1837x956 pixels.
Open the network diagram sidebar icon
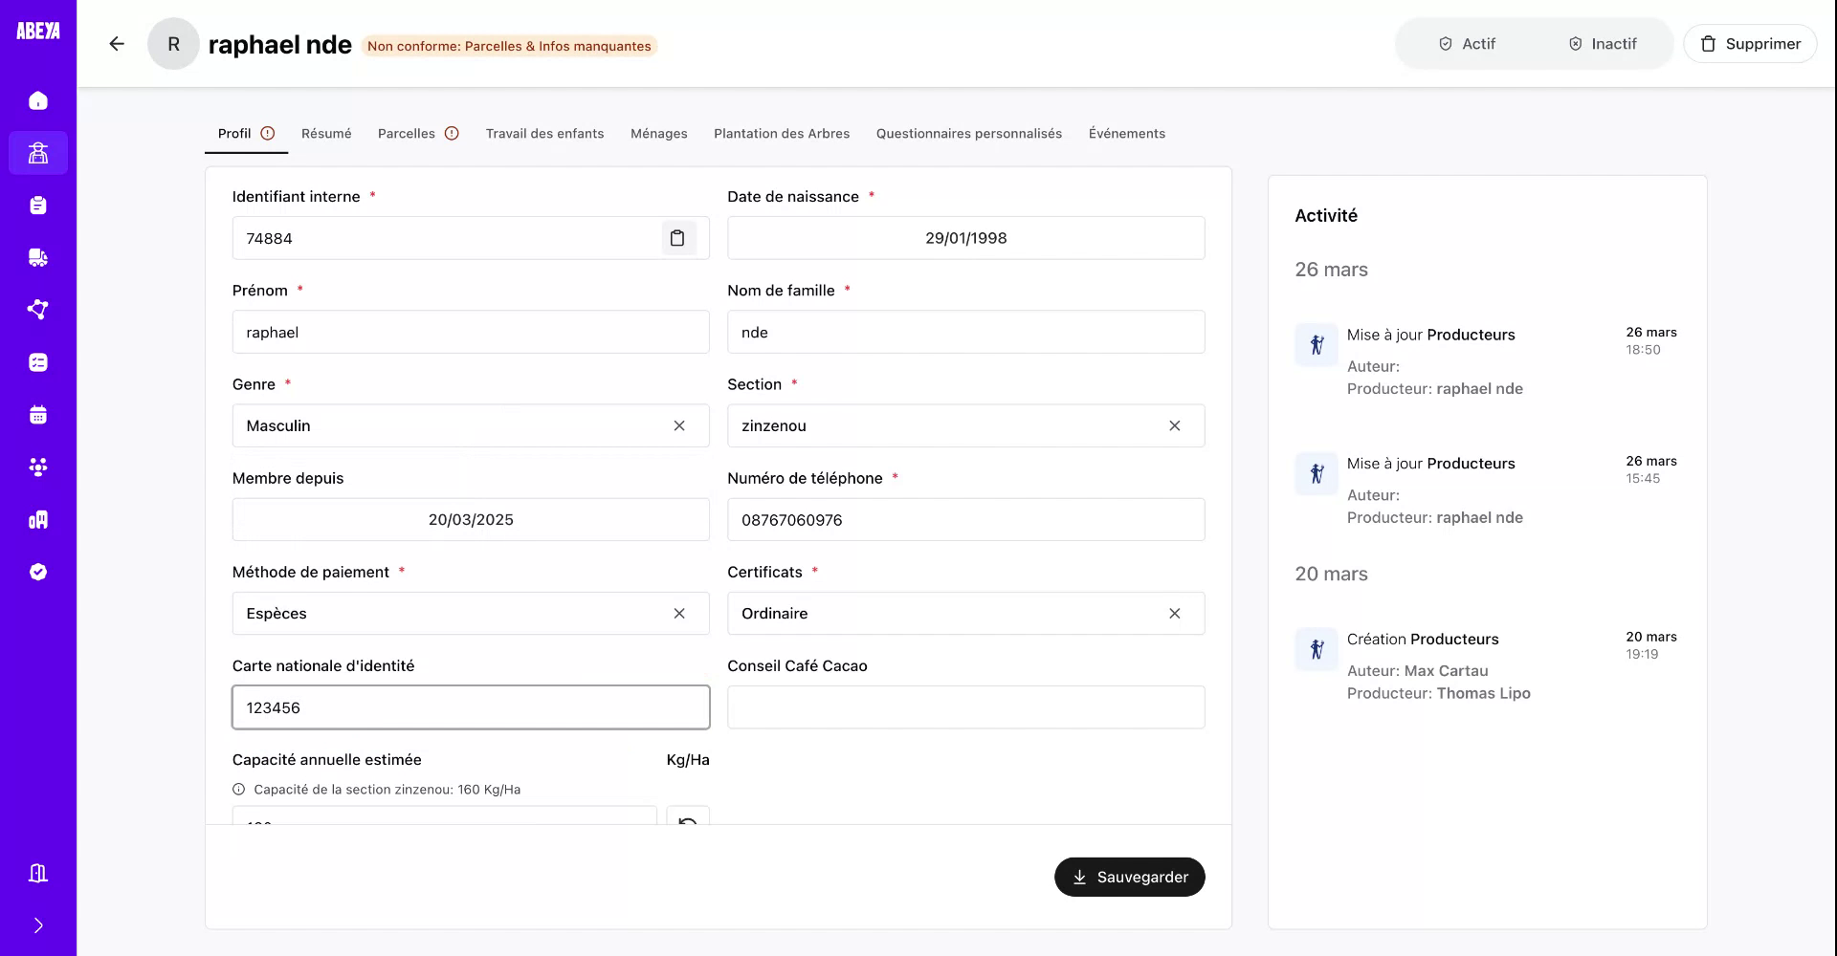coord(38,310)
